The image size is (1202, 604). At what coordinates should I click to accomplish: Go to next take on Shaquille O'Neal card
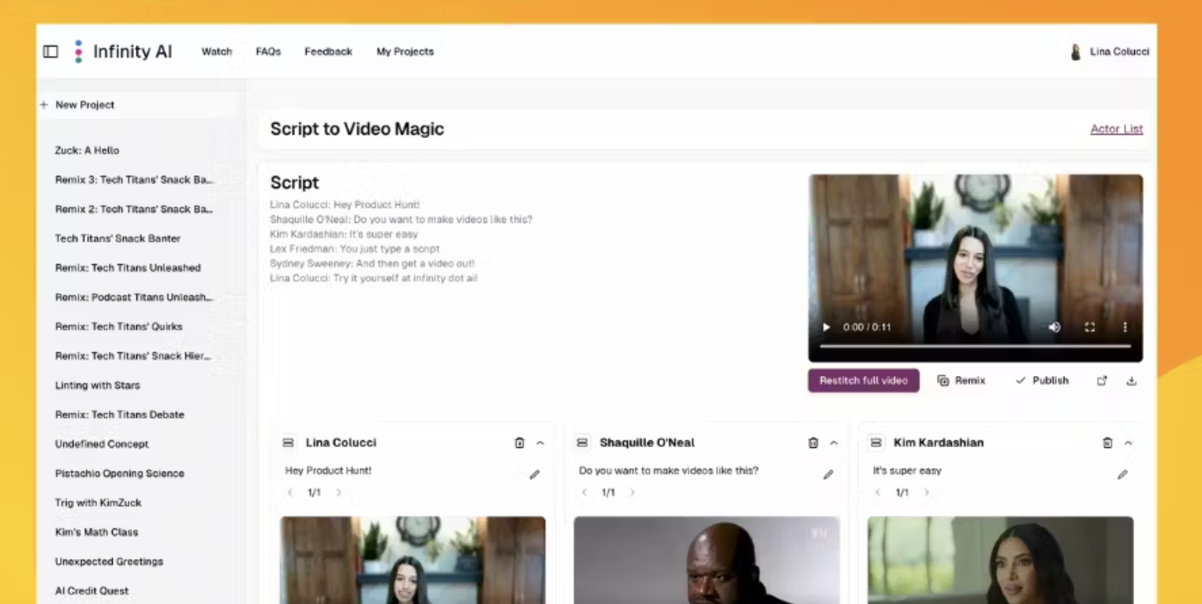coord(632,493)
